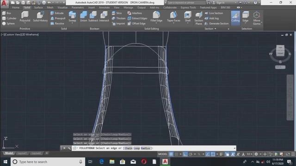Choose the Radius option in command line
Screen dimensions: 296x166
coord(145,148)
